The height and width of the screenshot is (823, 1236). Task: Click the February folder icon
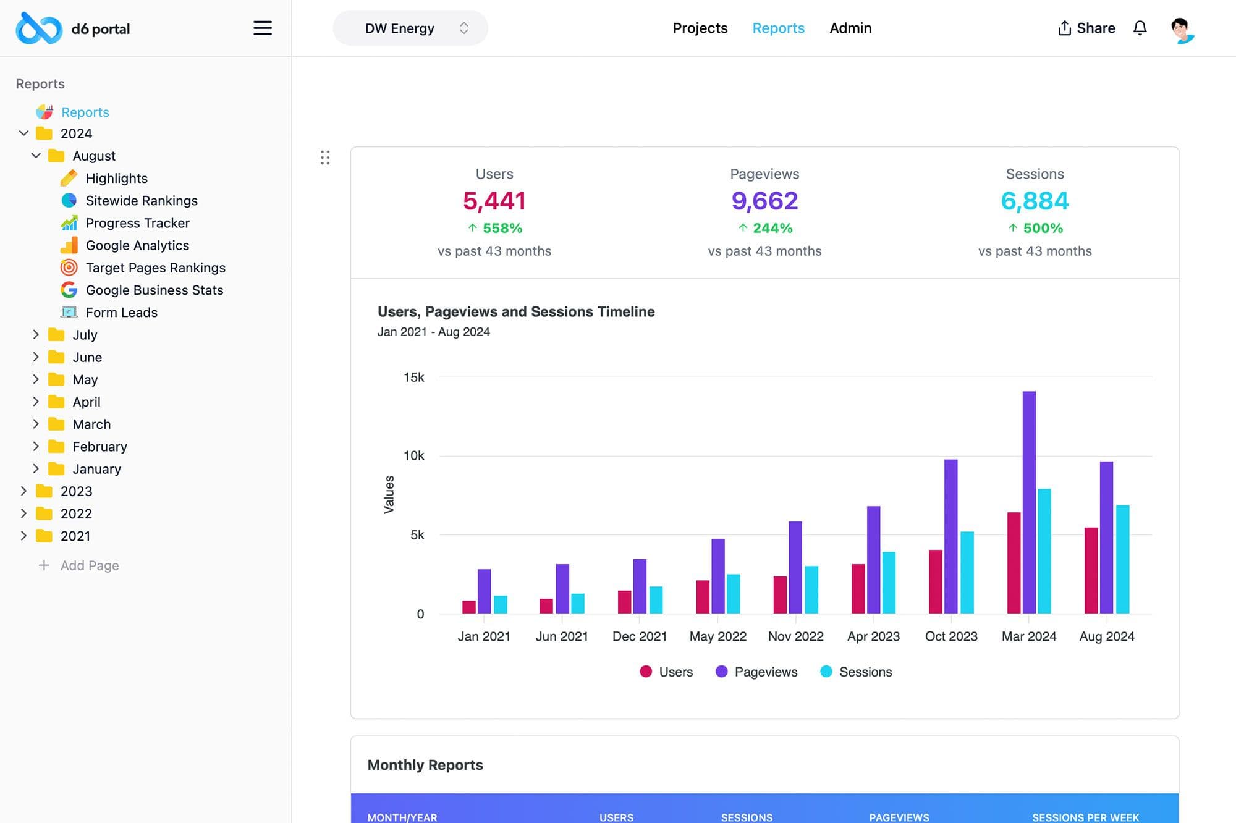(56, 446)
